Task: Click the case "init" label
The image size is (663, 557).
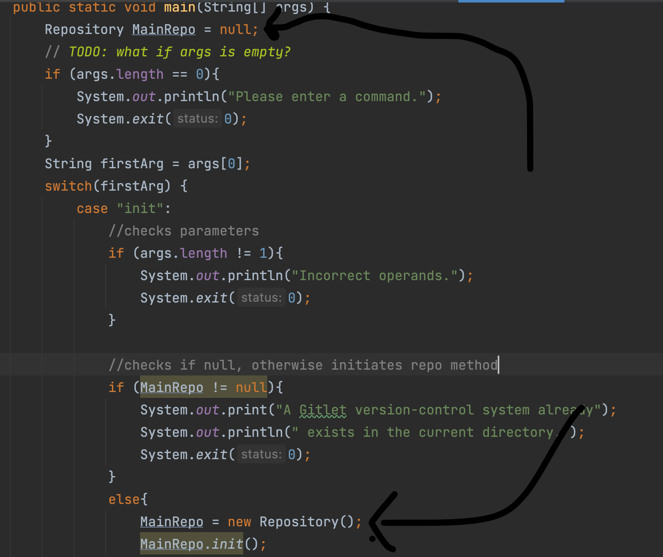Action: 123,208
